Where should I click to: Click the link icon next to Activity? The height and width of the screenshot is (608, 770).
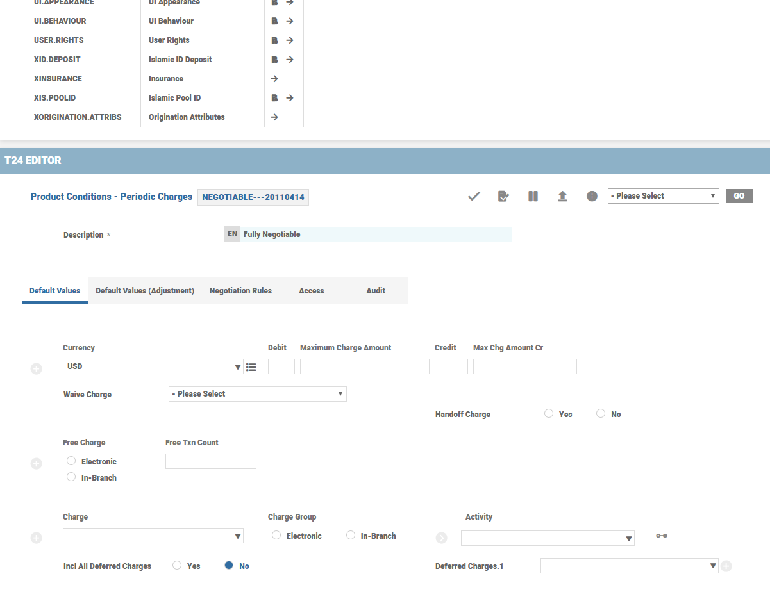tap(662, 536)
